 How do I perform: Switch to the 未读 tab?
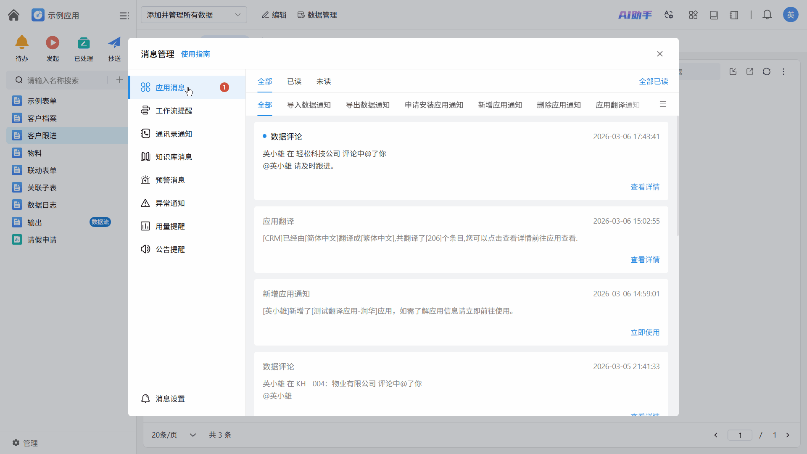click(324, 82)
